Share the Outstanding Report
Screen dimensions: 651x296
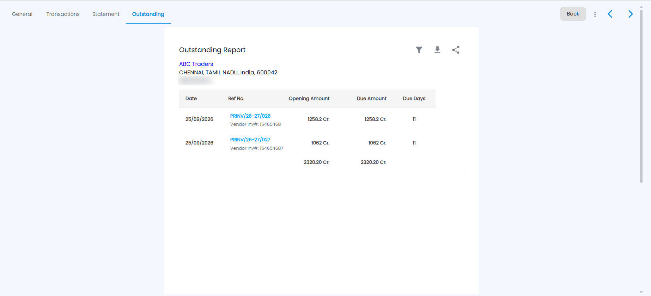click(456, 50)
